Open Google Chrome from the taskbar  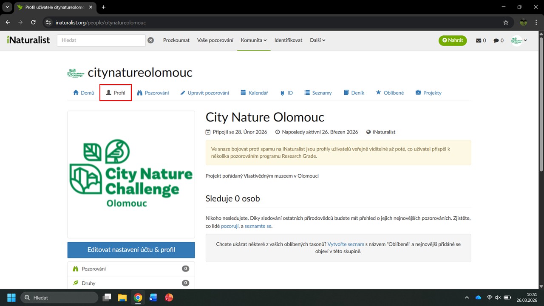coord(138,297)
